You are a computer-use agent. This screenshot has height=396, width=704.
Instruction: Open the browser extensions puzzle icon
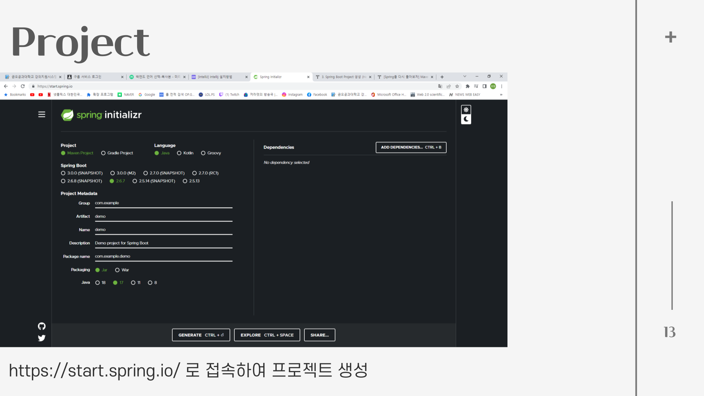click(467, 86)
